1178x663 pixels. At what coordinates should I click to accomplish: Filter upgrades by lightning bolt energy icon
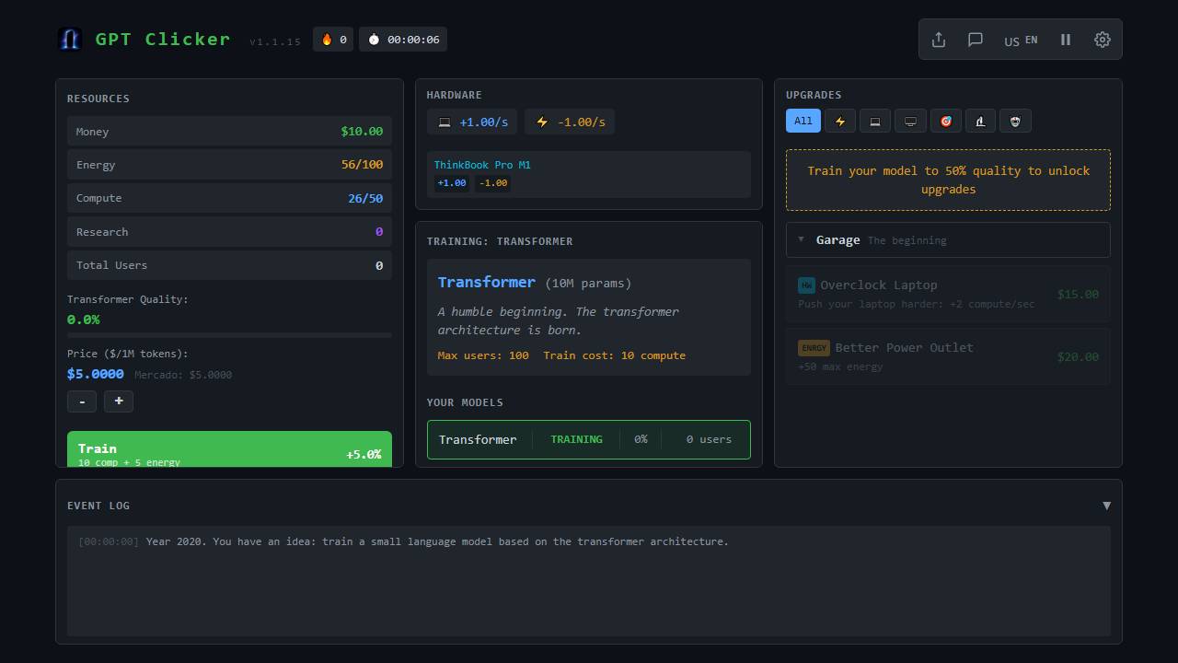(840, 121)
